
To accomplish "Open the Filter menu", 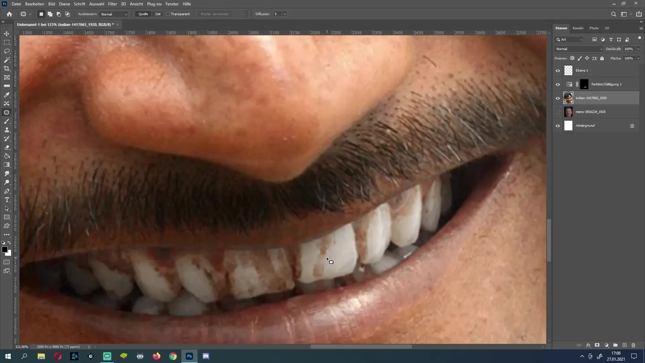I will pos(112,4).
